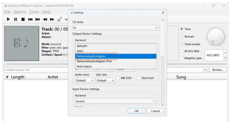Enable the Adaptive gain checkbox
This screenshot has height=123, width=231.
coord(182,58)
